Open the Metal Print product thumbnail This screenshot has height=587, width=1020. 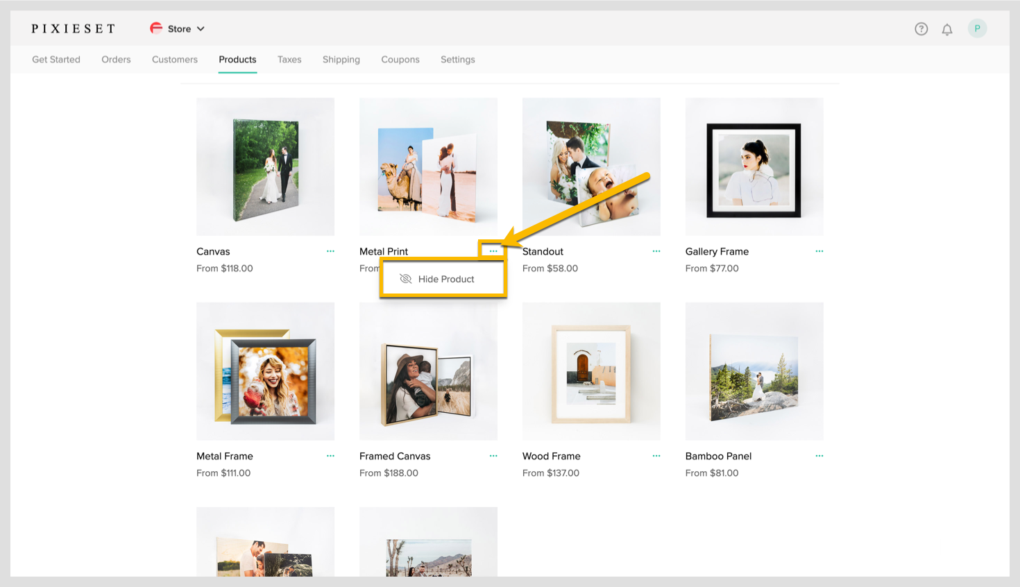tap(428, 167)
